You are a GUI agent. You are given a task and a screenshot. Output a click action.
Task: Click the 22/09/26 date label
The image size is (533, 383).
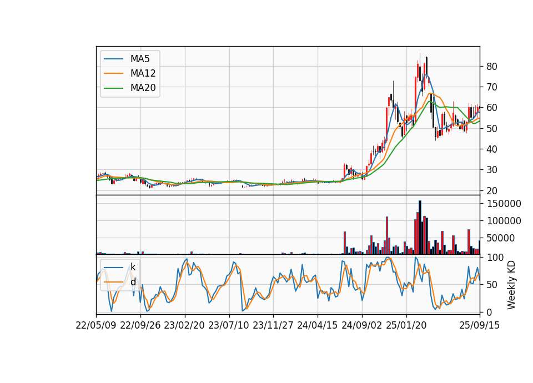pos(140,325)
